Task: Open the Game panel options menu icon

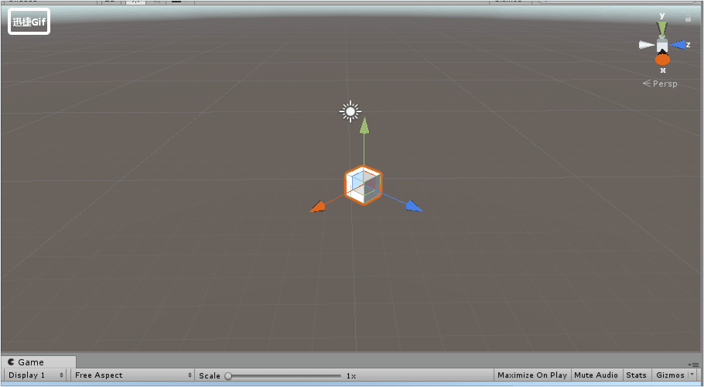Action: [692, 365]
